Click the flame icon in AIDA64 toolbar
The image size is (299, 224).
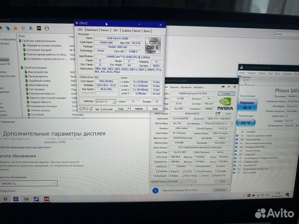(16, 28)
